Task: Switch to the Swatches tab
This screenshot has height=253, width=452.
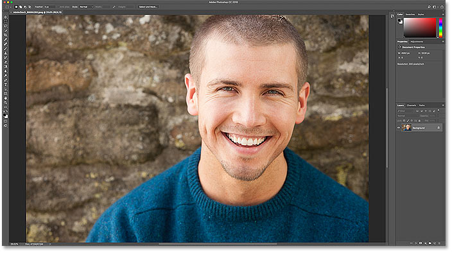Action: pos(410,14)
